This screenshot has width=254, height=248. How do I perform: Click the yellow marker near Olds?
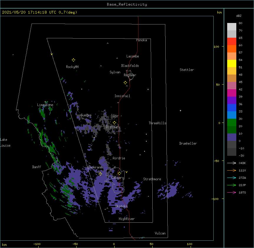click(114, 123)
